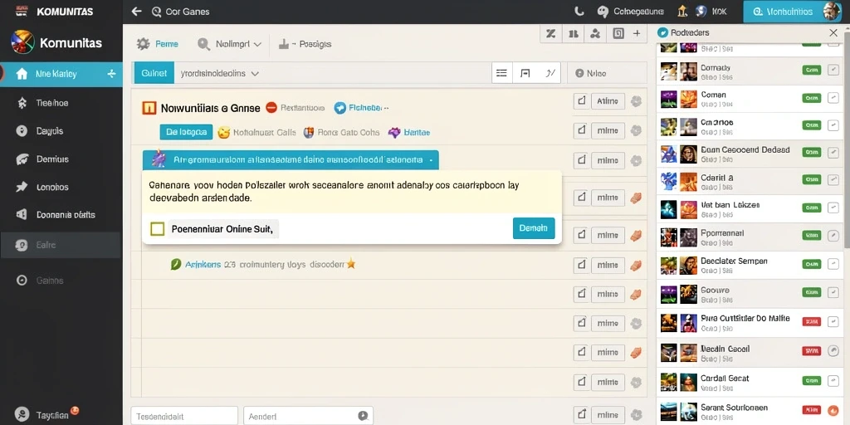Toggle the checkbox in the Coman row
This screenshot has height=425, width=850.
pyautogui.click(x=833, y=98)
